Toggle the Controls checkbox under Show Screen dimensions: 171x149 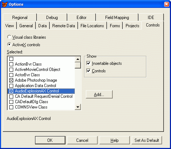point(88,71)
